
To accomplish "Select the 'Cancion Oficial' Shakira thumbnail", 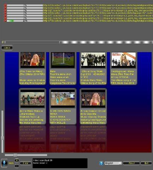I will pyautogui.click(x=93, y=99).
